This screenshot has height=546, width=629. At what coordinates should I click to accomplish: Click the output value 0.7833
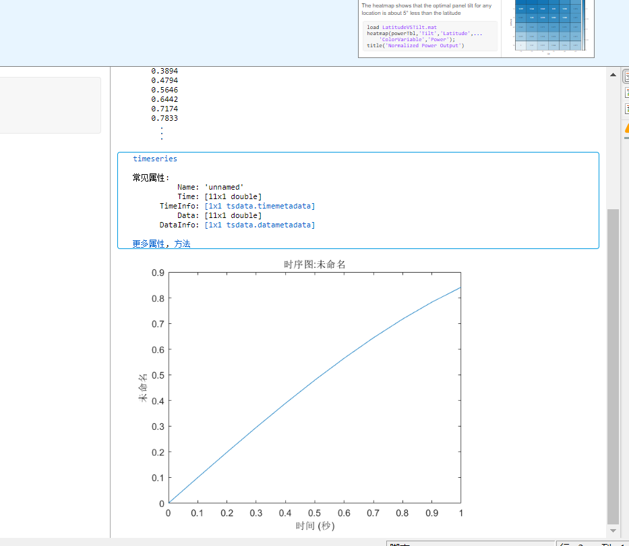[x=164, y=118]
